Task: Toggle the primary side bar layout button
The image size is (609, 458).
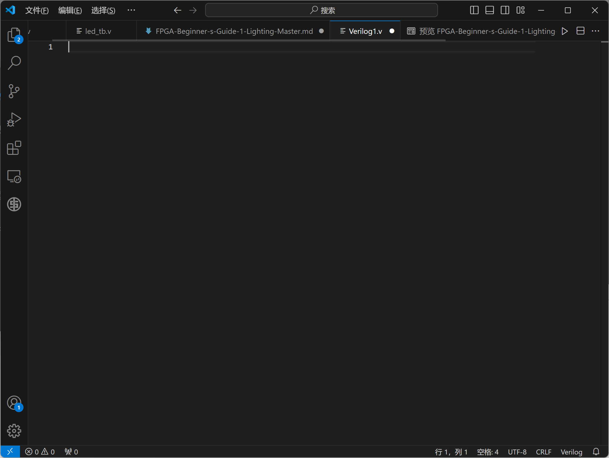Action: [x=474, y=10]
